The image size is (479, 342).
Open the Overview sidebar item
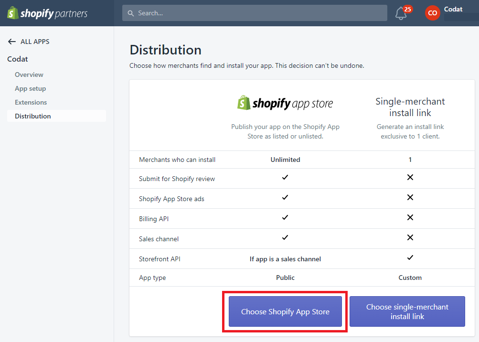pos(29,75)
